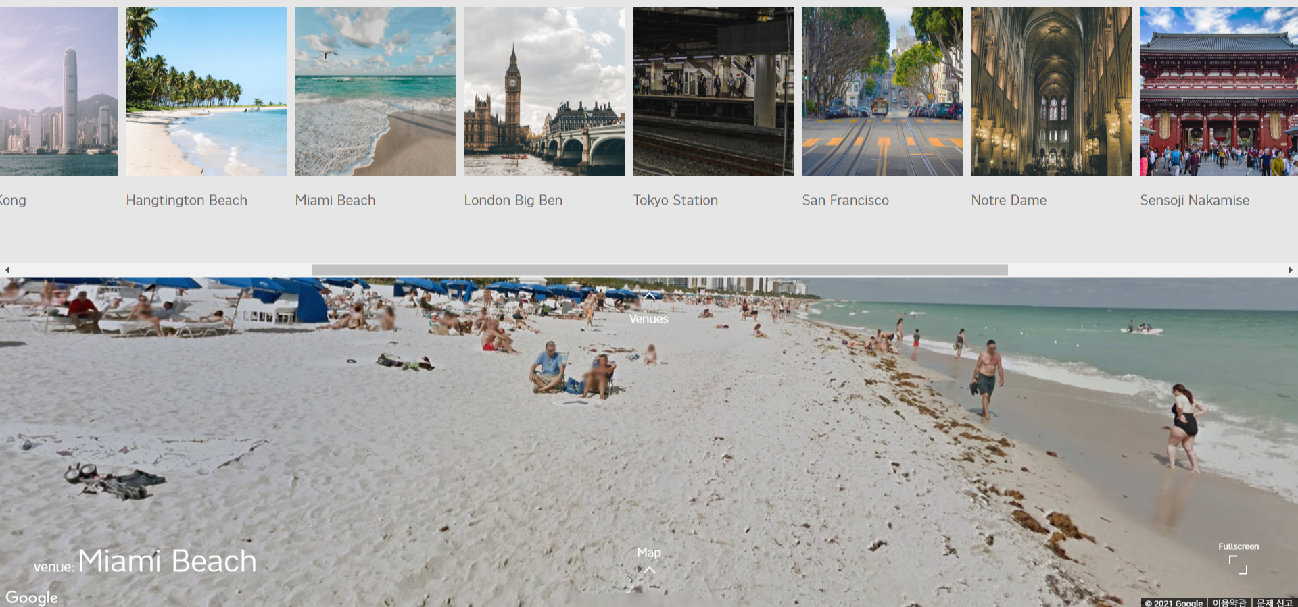Viewport: 1298px width, 607px height.
Task: Choose the Tokyo Station thumbnail
Action: point(713,92)
